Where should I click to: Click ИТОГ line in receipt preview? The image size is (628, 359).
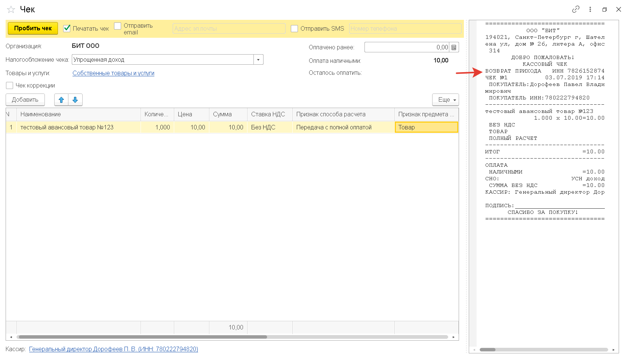(545, 152)
